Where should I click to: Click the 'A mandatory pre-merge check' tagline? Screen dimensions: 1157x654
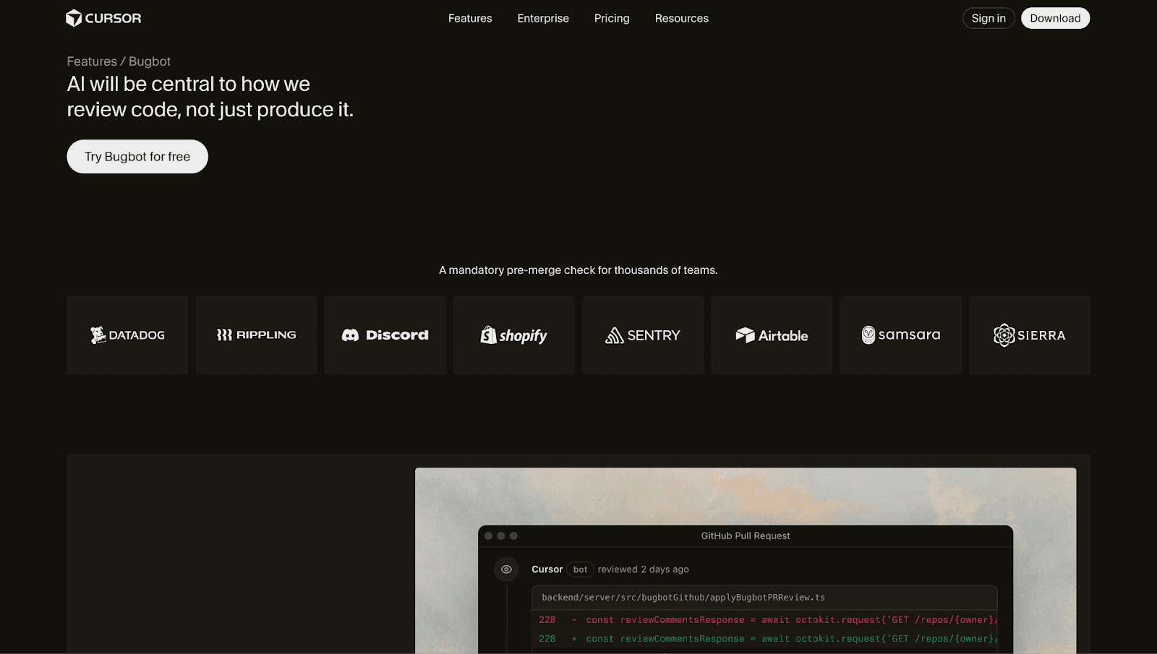578,270
